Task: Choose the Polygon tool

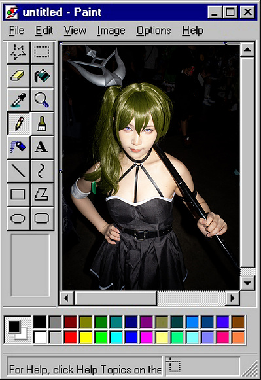Action: [42, 195]
